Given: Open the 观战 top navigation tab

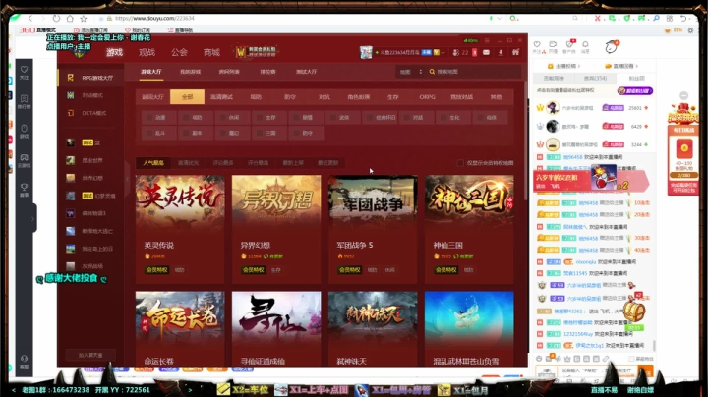Looking at the screenshot, I should pyautogui.click(x=147, y=52).
